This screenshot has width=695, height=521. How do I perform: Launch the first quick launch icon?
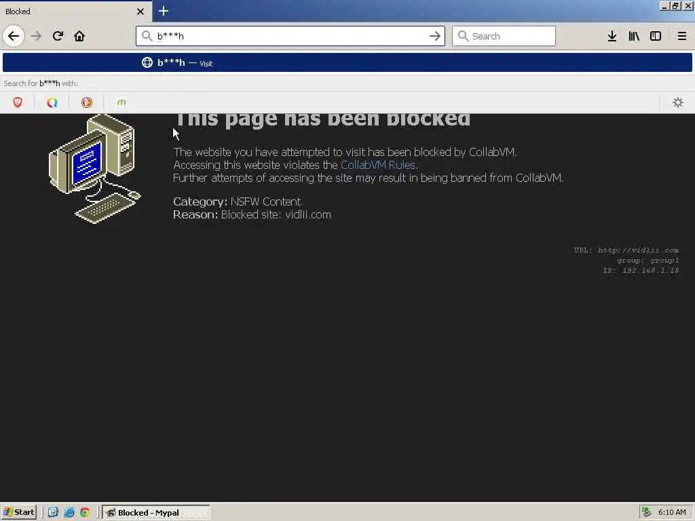[53, 512]
